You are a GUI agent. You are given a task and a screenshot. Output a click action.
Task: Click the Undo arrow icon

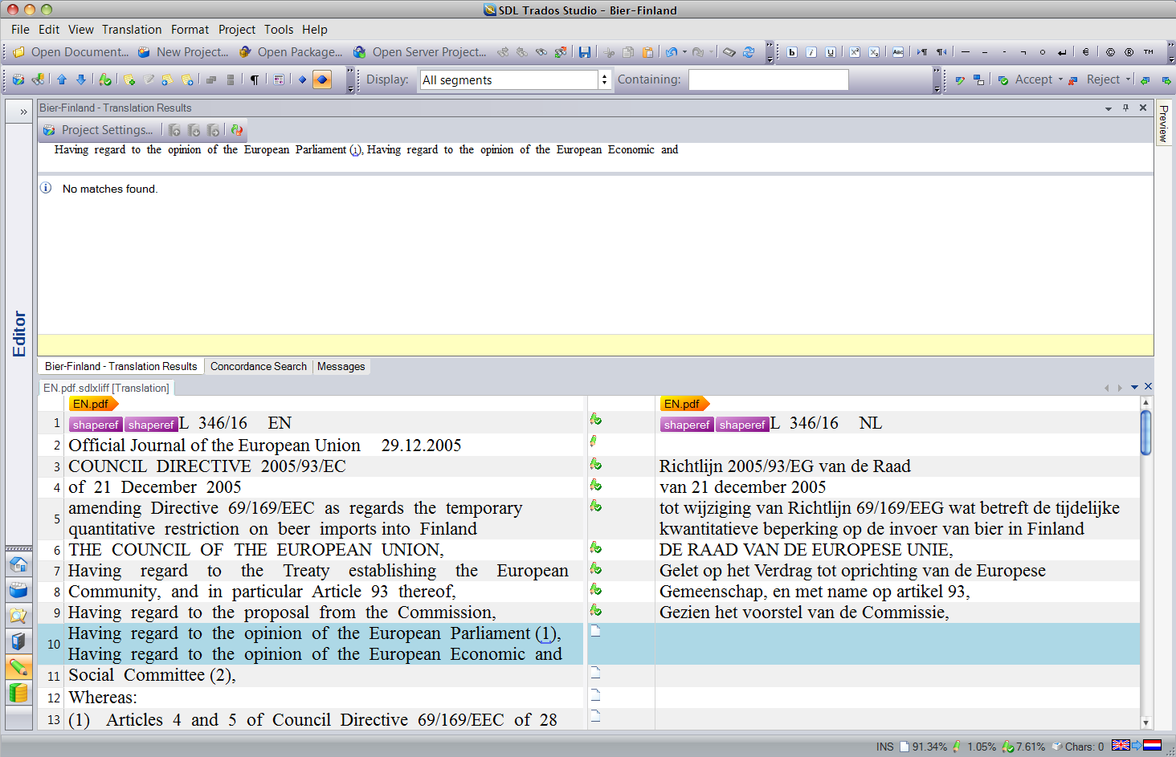click(671, 52)
